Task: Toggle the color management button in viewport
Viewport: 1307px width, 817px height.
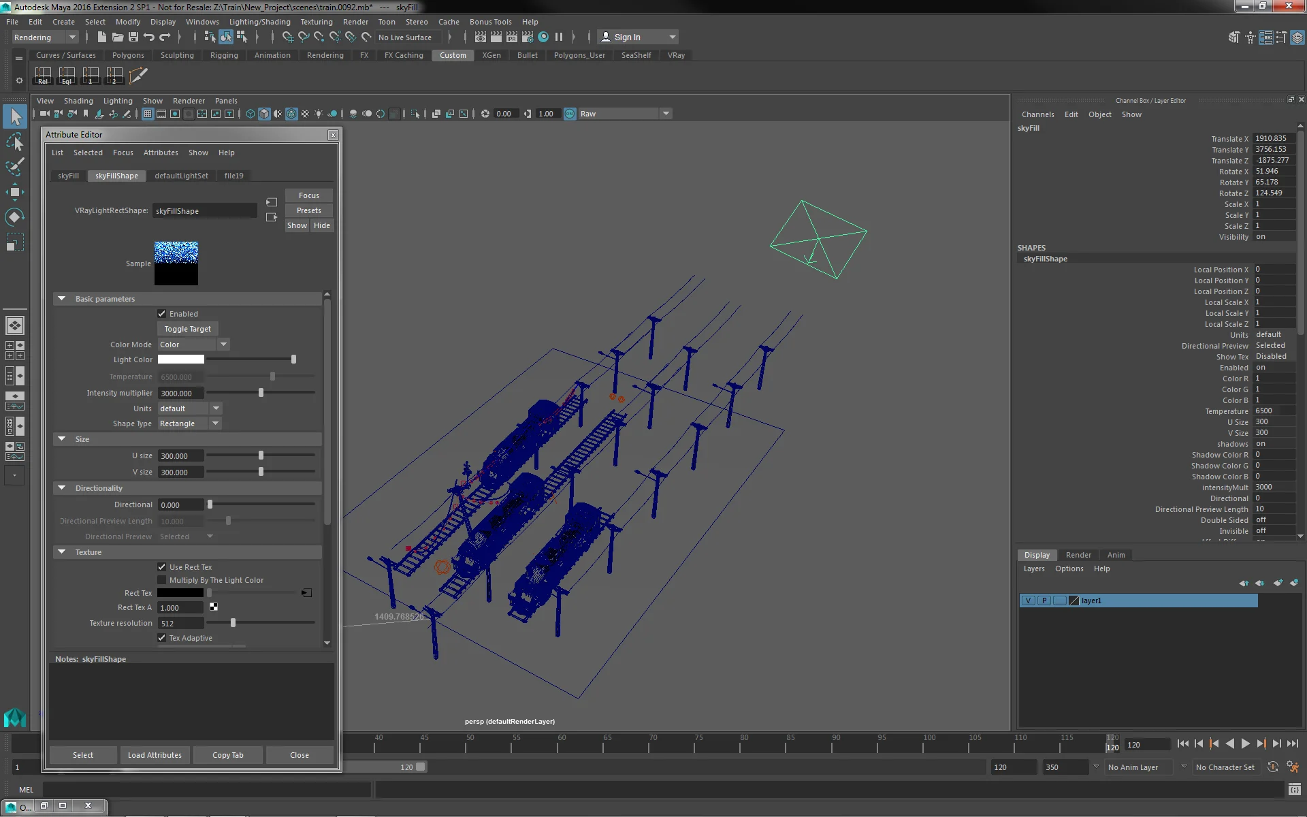Action: click(x=570, y=114)
